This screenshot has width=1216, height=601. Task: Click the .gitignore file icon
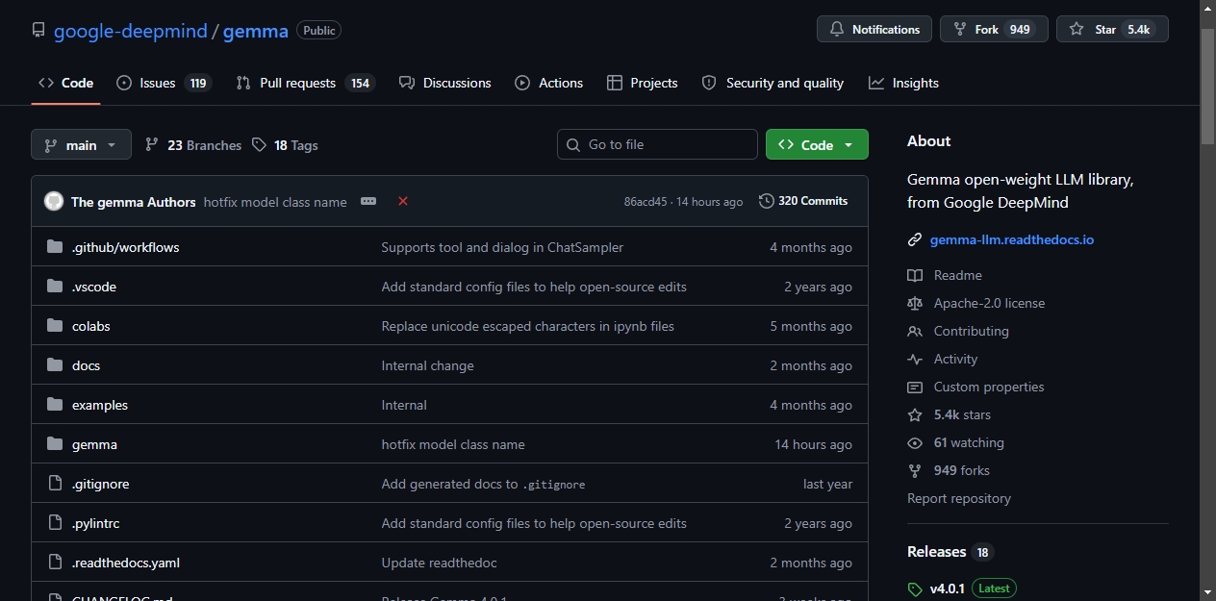coord(55,484)
